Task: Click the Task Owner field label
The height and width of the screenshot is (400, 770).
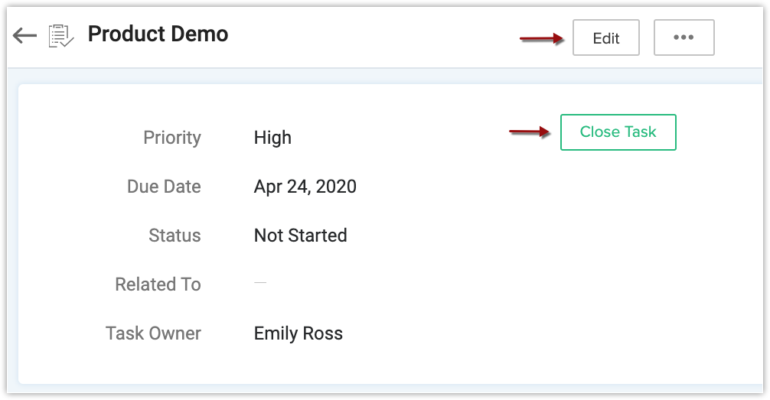Action: [154, 333]
